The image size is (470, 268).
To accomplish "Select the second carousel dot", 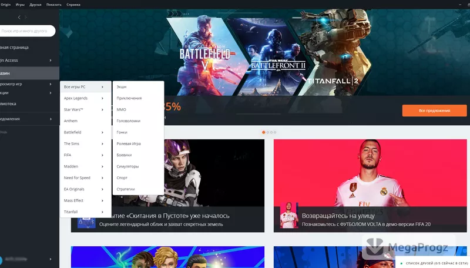I will 268,132.
